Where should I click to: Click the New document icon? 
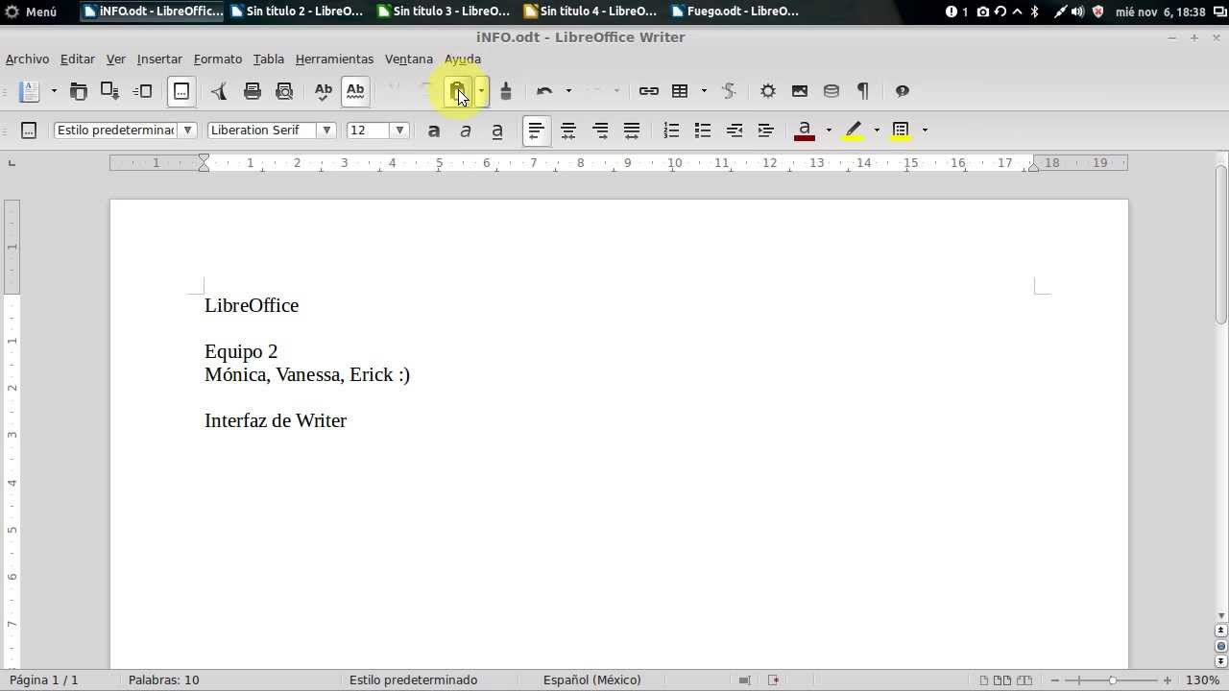31,91
